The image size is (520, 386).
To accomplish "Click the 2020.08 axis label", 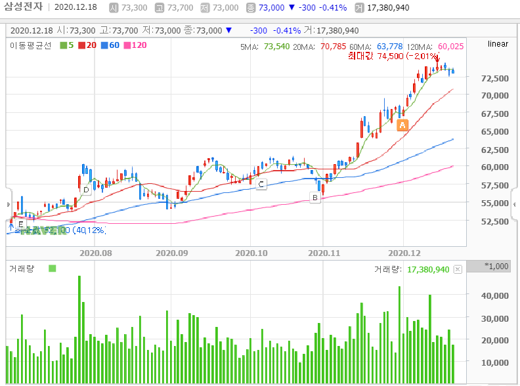I will coord(95,253).
